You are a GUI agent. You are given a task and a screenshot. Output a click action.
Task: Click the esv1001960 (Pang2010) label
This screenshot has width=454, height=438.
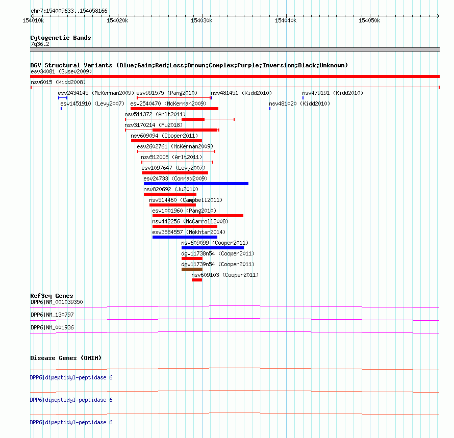coord(184,211)
